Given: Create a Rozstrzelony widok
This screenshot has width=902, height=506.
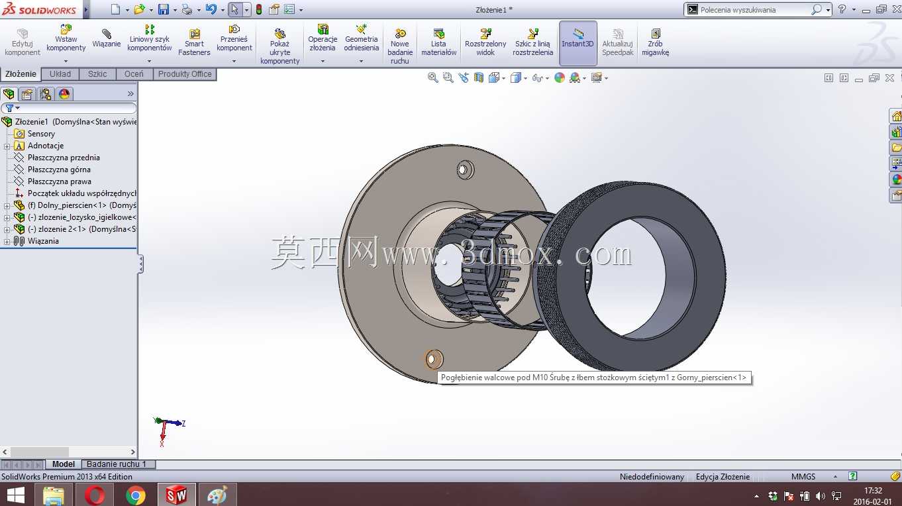Looking at the screenshot, I should (x=485, y=42).
